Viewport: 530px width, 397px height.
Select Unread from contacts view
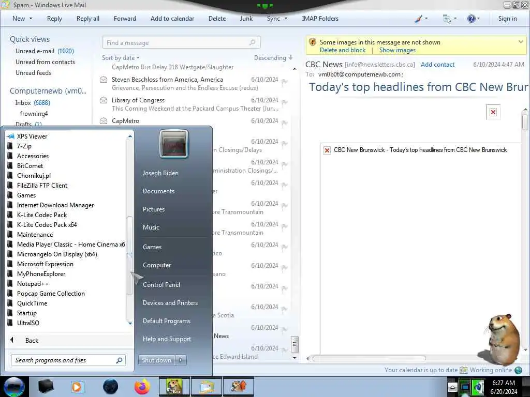coord(46,62)
